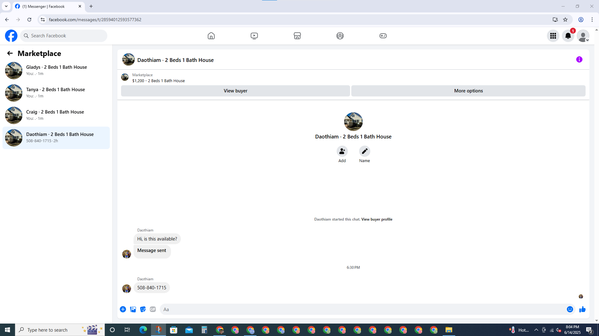
Task: Click the address bar URL
Action: 95,20
